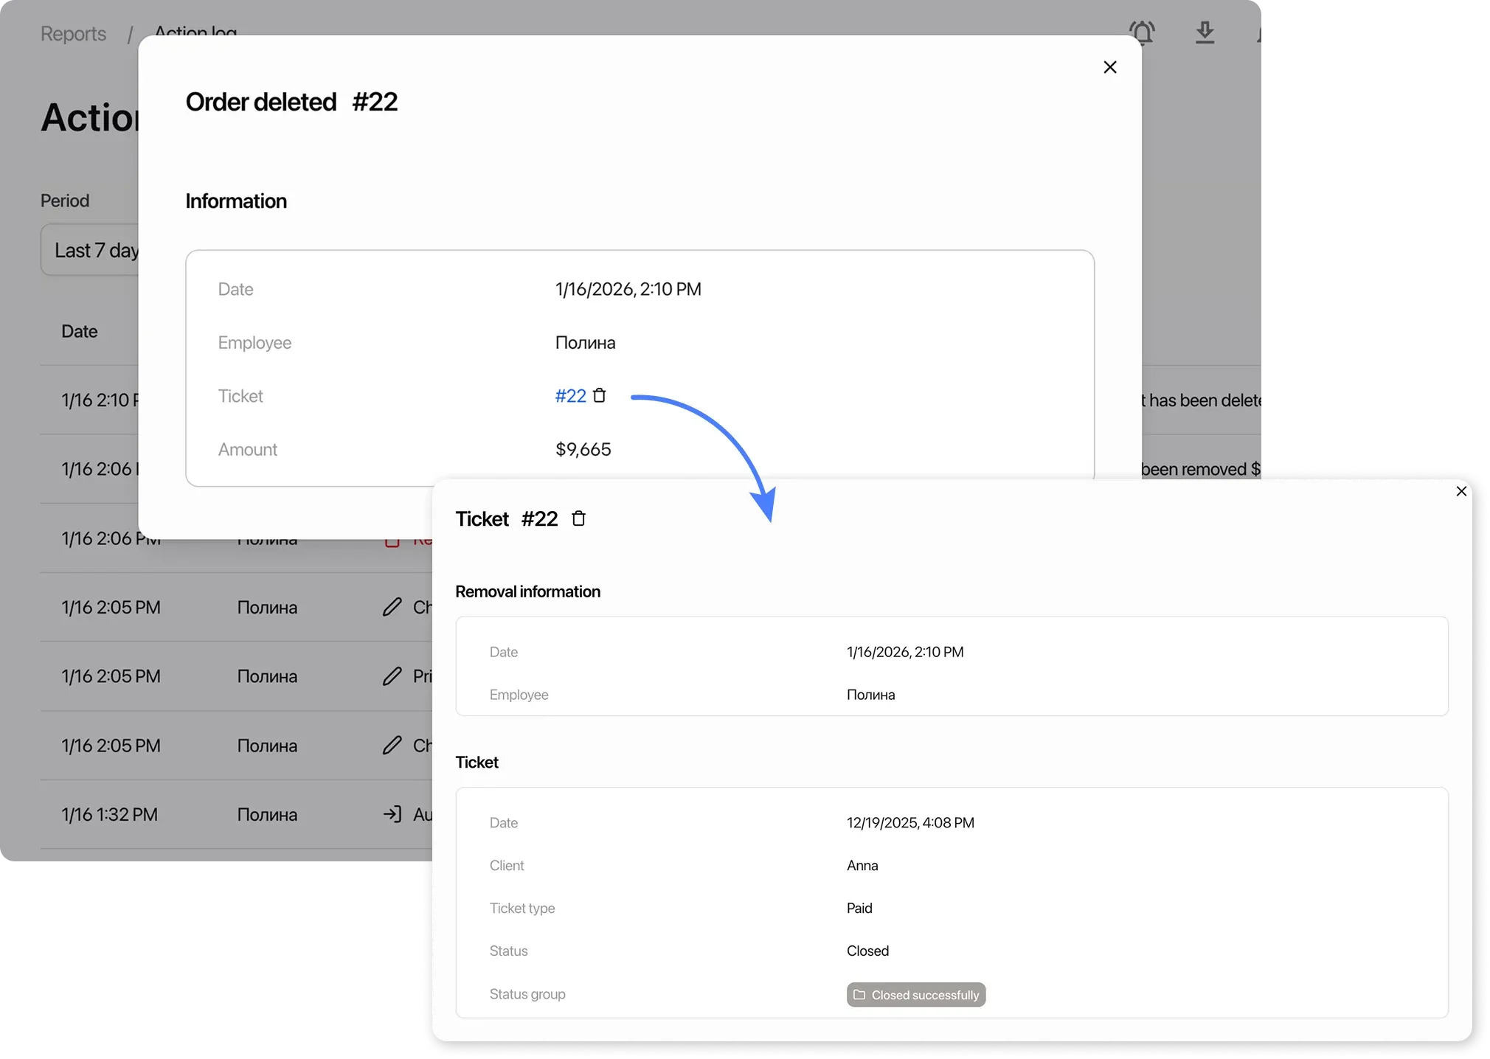Click Полина in the 1:32 PM row

coord(267,814)
